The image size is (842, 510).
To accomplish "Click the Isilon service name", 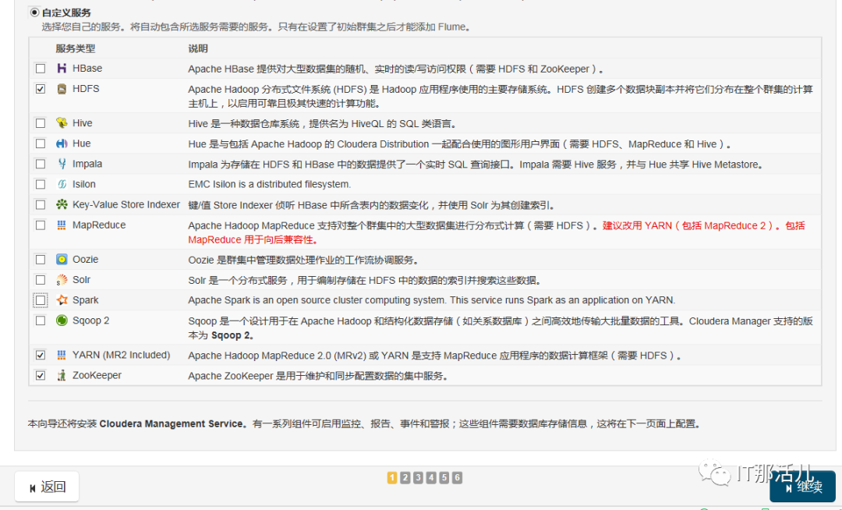I will 83,184.
